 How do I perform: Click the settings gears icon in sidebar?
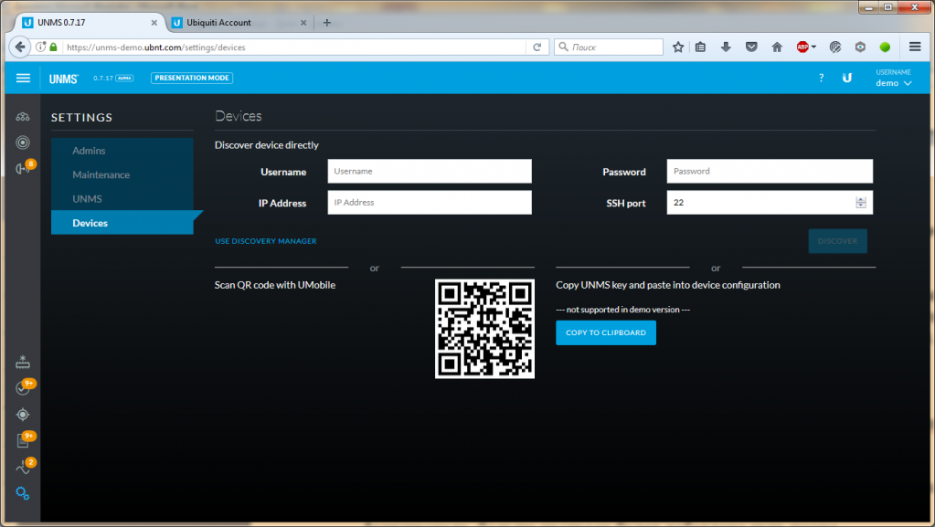coord(23,493)
